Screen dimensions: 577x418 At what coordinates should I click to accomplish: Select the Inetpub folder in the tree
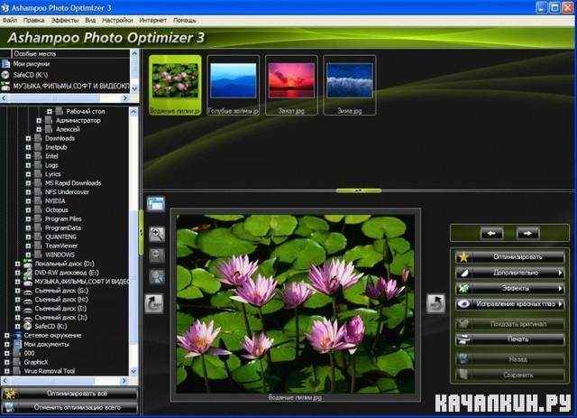pyautogui.click(x=56, y=147)
